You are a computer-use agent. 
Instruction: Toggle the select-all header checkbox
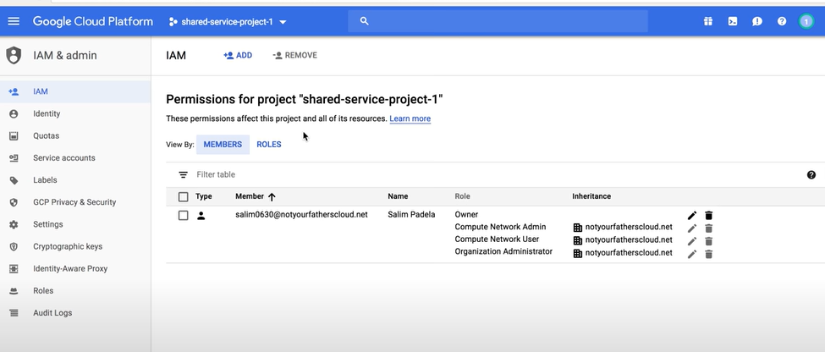point(183,197)
